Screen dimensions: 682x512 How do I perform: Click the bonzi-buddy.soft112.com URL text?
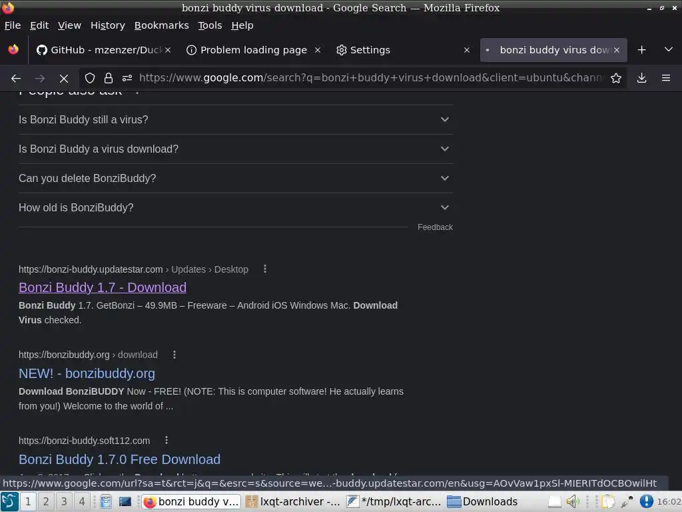(x=85, y=441)
